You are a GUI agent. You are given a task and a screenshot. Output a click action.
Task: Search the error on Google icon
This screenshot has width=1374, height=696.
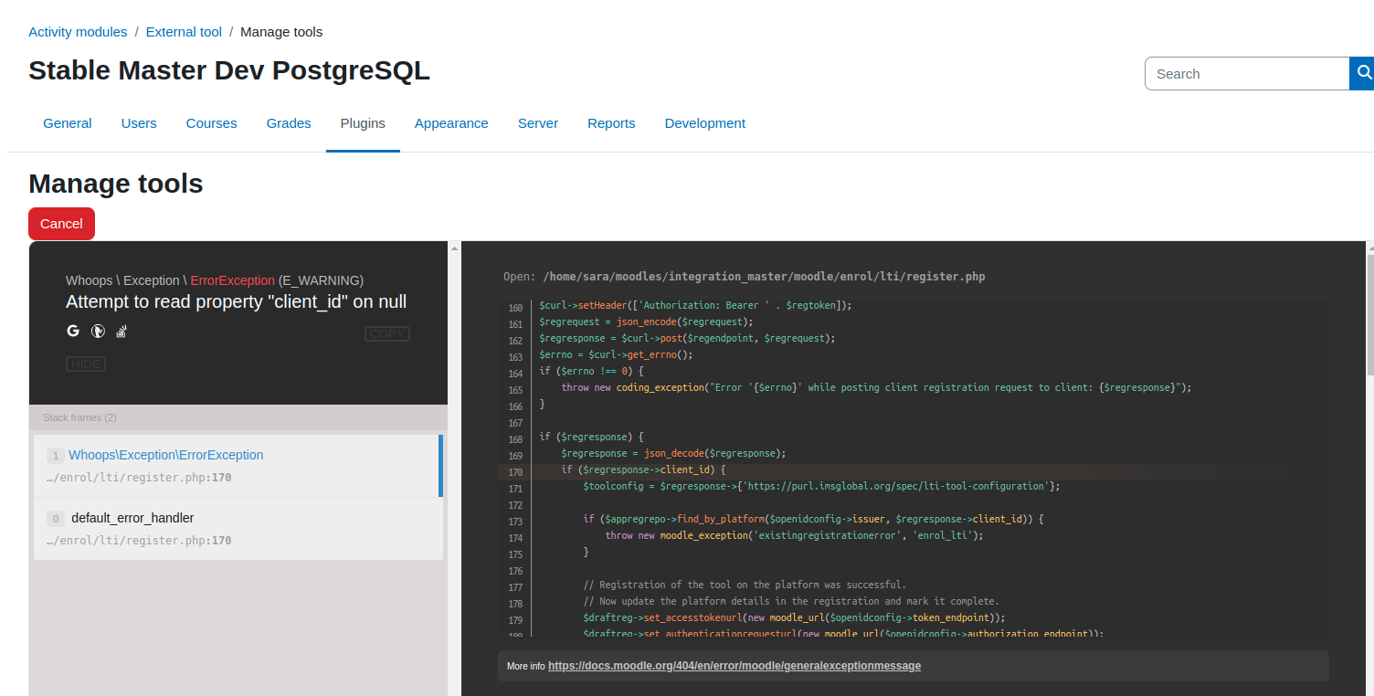tap(73, 332)
